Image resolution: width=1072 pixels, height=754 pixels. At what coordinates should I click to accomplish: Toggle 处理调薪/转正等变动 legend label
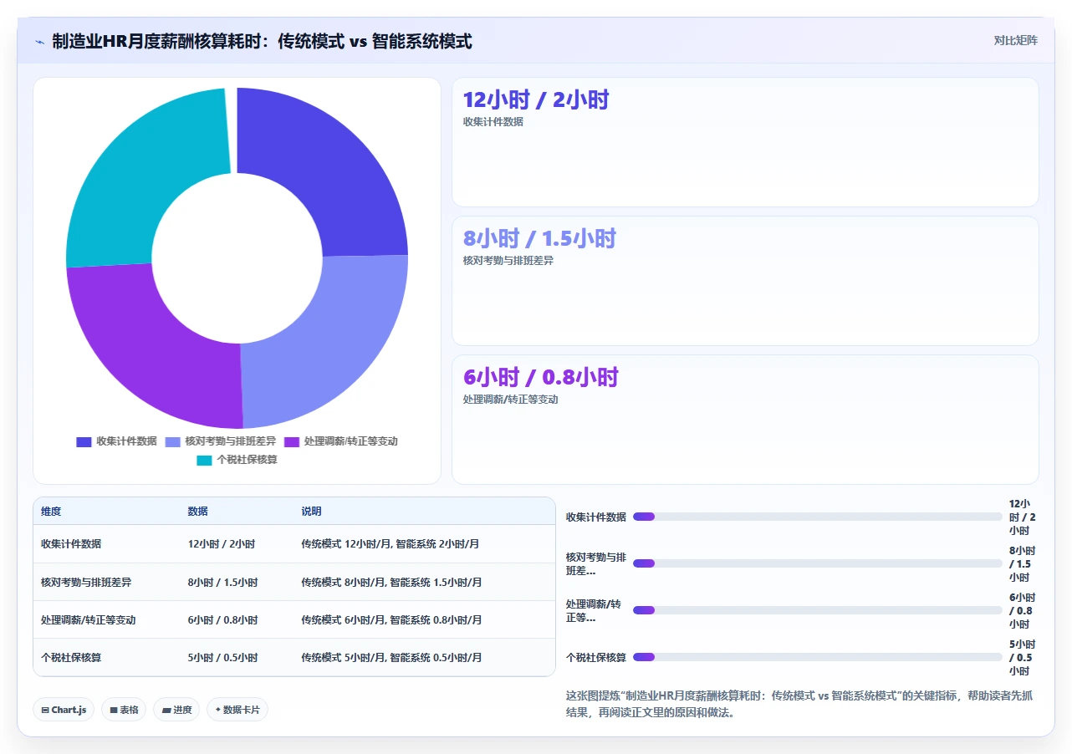click(x=350, y=441)
